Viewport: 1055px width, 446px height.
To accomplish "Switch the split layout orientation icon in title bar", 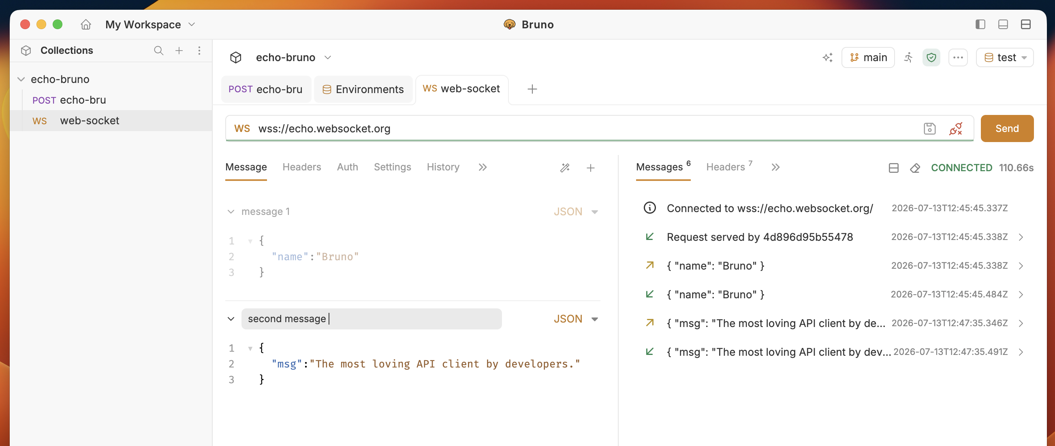I will pos(1025,25).
